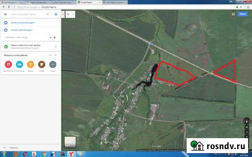Click the browser back arrow
Viewport: 252px width, 157px height.
coord(4,7)
